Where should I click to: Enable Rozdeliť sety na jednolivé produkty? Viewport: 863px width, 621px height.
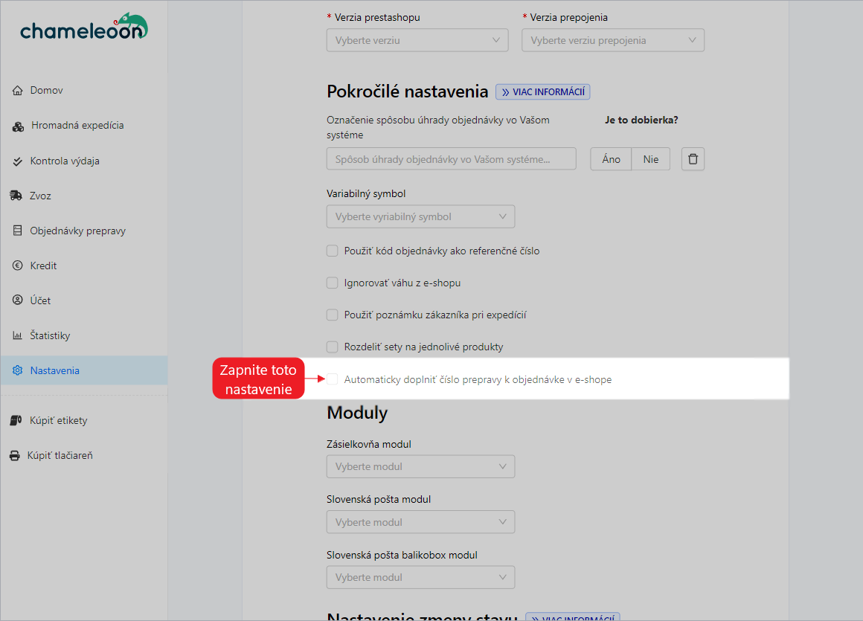point(332,347)
